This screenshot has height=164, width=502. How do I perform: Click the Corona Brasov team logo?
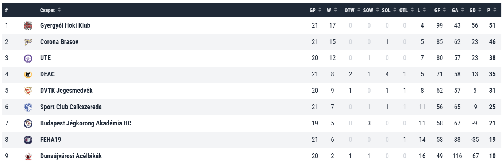pos(28,42)
